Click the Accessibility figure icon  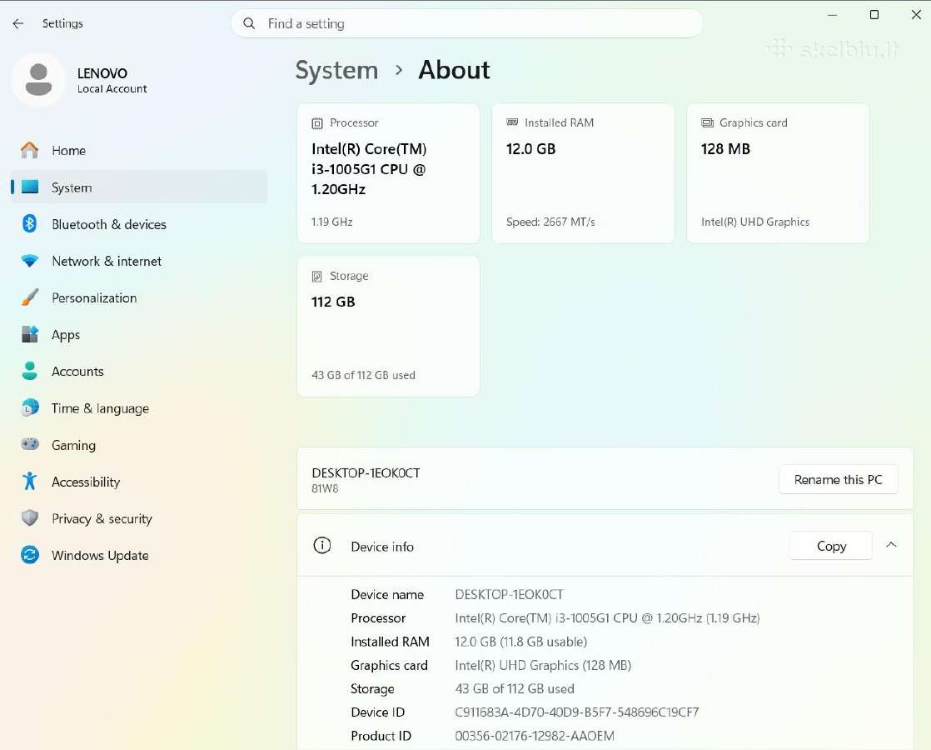[x=30, y=482]
